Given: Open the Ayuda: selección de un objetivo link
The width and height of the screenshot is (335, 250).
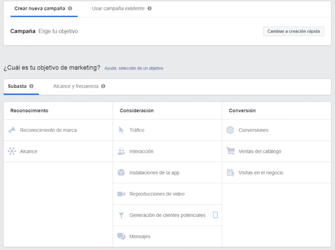Looking at the screenshot, I should tap(134, 68).
